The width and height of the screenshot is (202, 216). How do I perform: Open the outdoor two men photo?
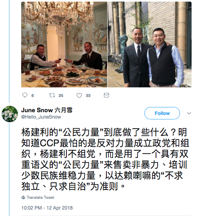coord(150,44)
